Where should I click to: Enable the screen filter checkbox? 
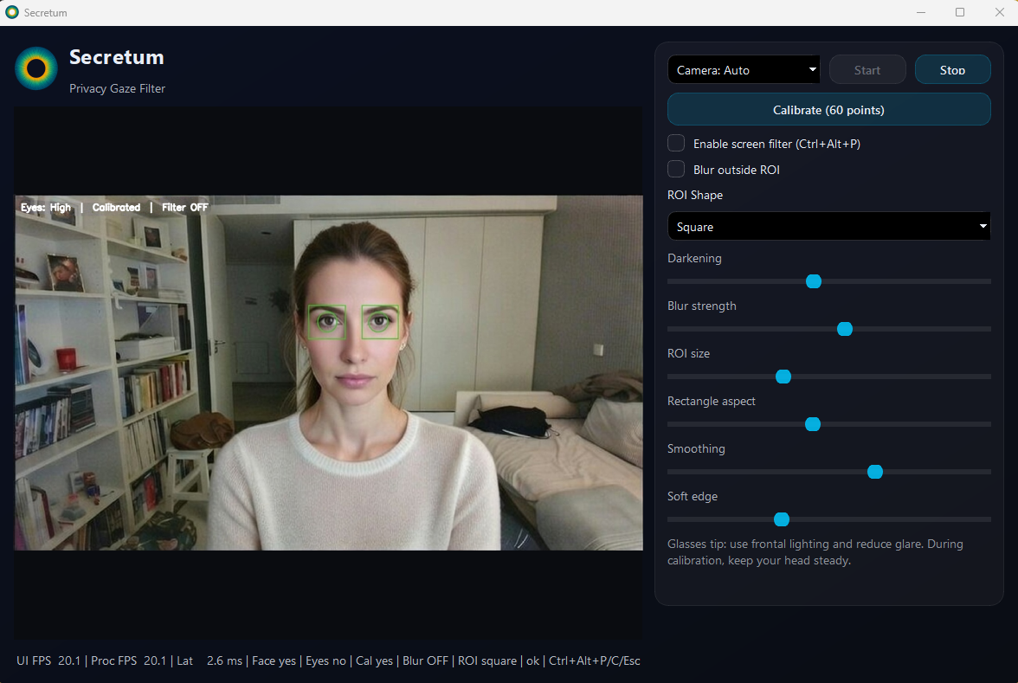click(x=676, y=143)
